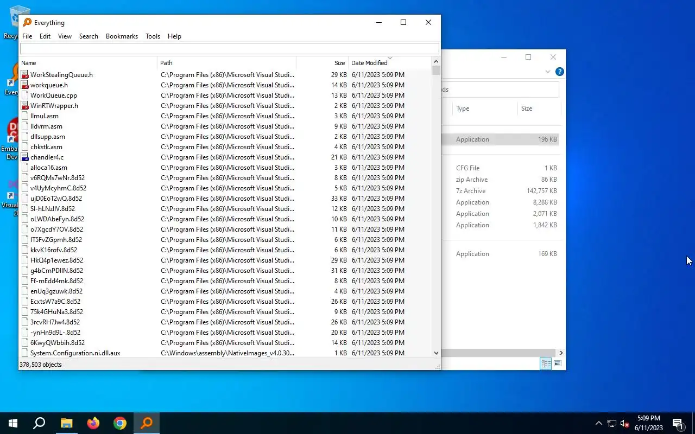Open the View menu

pyautogui.click(x=65, y=36)
